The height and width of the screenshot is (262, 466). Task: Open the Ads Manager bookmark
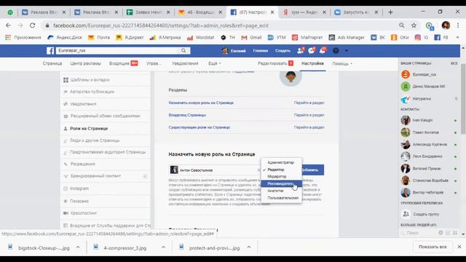pos(347,37)
